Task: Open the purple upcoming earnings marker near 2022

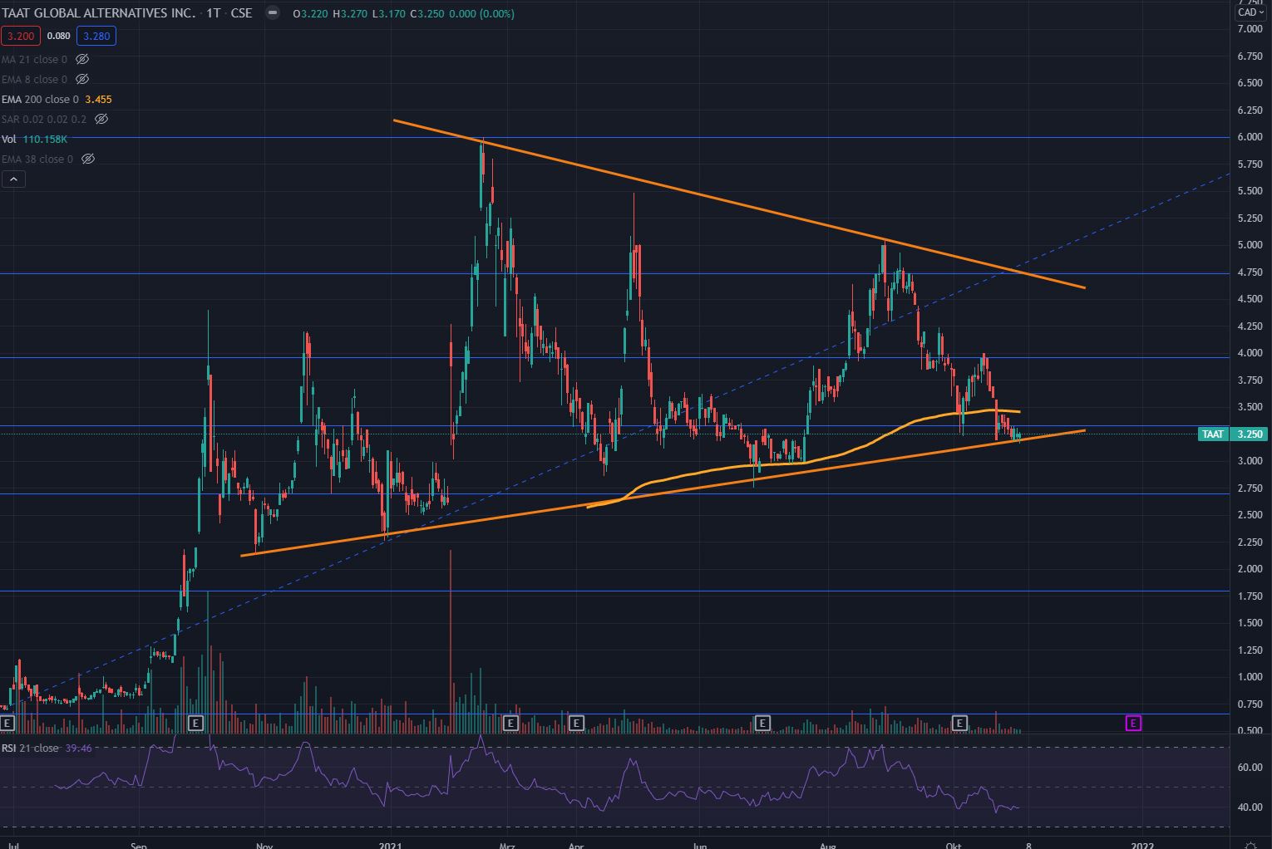Action: (x=1133, y=724)
